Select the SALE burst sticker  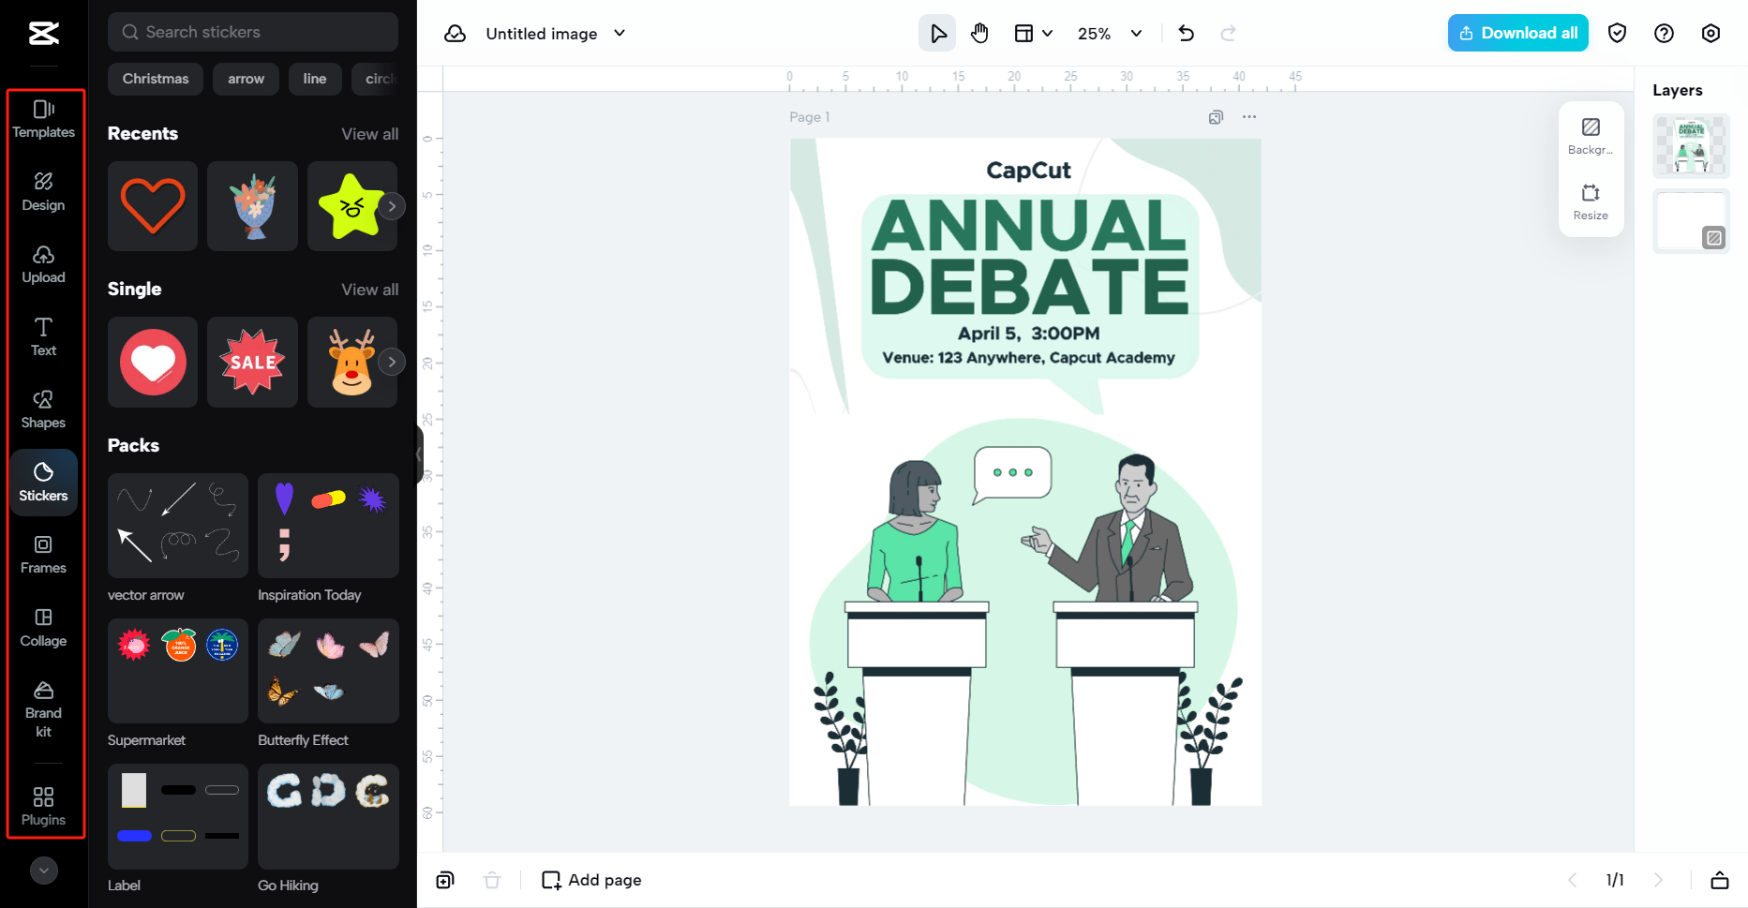coord(252,362)
